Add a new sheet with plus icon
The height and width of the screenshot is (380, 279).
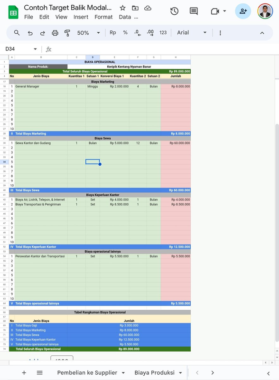pos(24,373)
